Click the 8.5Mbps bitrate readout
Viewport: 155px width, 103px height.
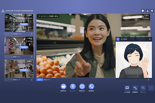coord(29,41)
